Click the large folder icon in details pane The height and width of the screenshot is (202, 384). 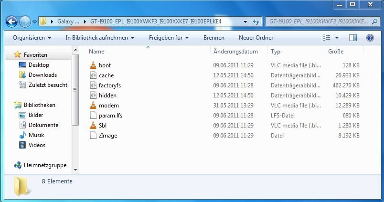click(22, 186)
